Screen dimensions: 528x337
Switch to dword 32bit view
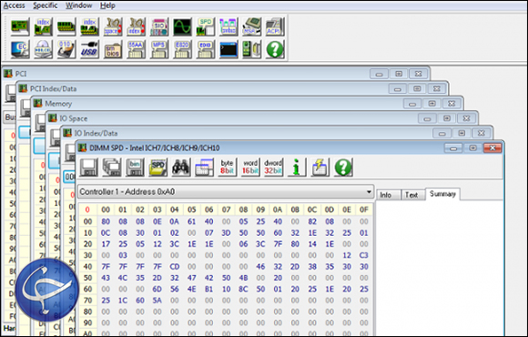[x=273, y=168]
